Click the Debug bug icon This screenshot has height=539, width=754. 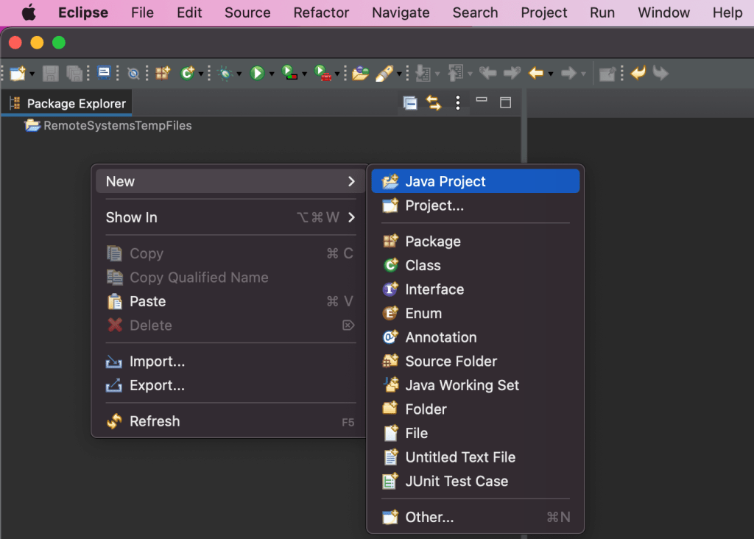[225, 73]
